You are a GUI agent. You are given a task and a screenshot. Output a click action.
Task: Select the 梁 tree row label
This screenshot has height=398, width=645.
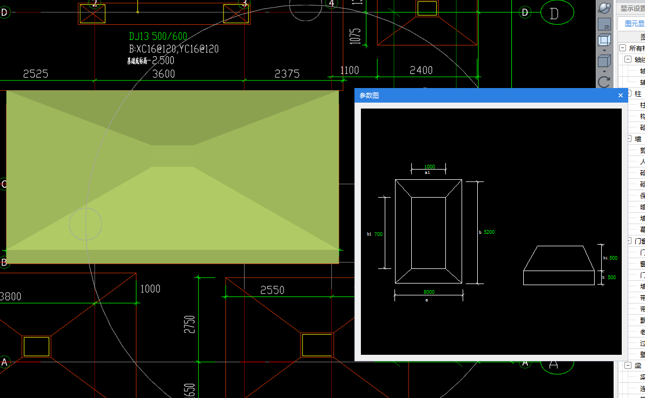point(638,366)
